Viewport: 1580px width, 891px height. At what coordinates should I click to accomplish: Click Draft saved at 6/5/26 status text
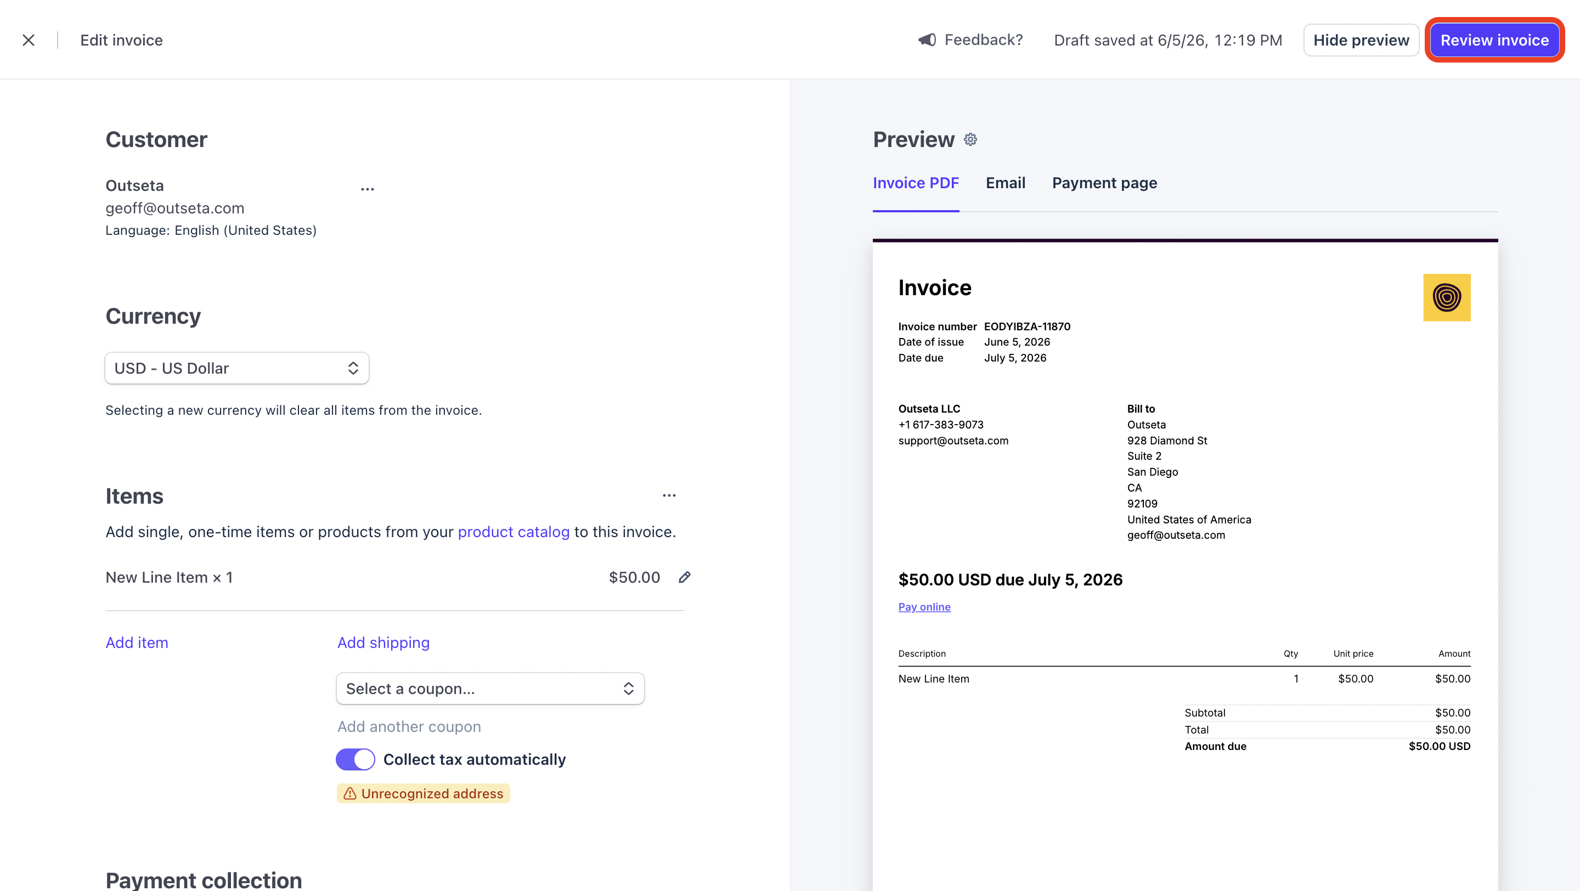[1168, 41]
